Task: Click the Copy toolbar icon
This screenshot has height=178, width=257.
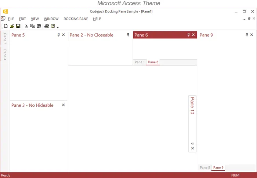Action: [33, 26]
